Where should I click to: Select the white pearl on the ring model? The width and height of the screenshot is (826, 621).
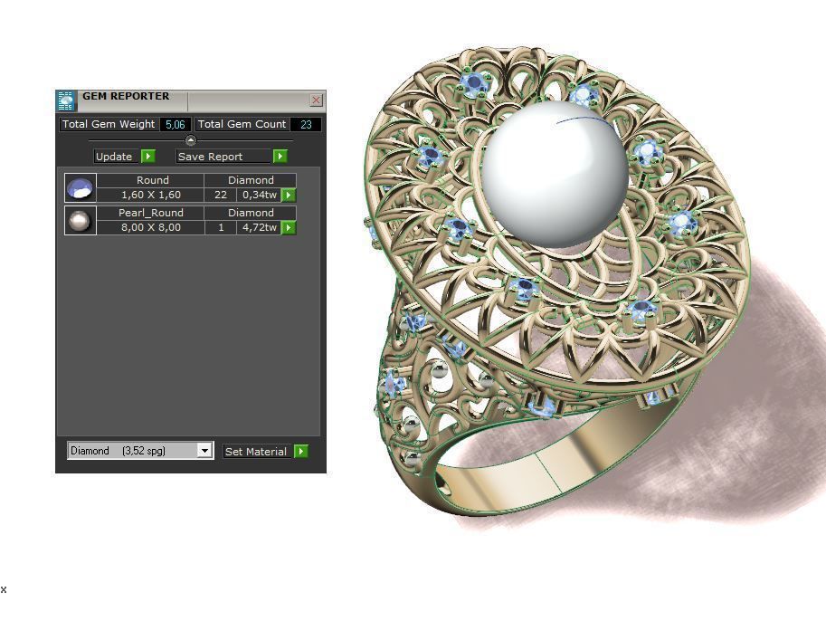(555, 176)
